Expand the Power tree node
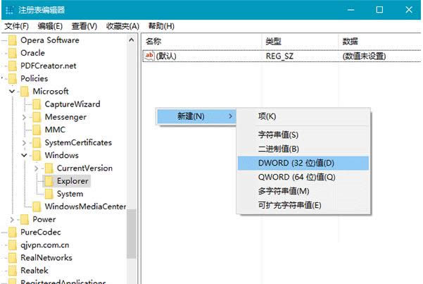423x284 pixels. click(x=12, y=220)
